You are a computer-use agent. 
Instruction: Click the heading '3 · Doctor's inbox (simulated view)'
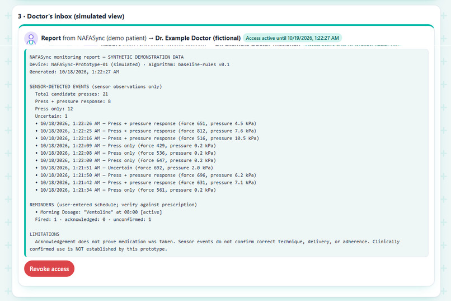click(71, 16)
